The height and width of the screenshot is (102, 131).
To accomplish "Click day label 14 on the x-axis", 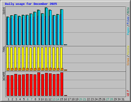I will (x=58, y=99).
